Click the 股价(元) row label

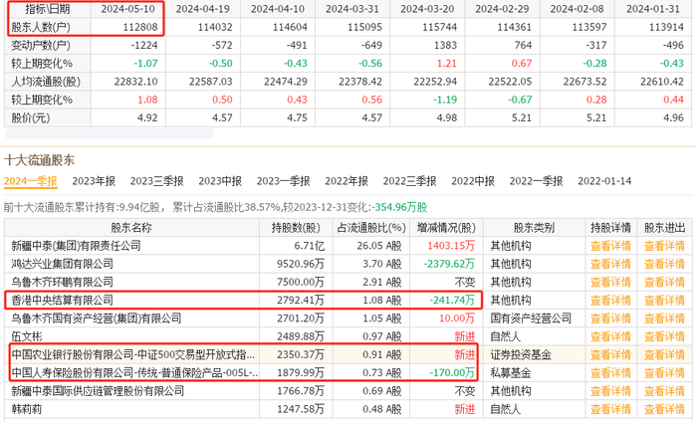[x=31, y=118]
